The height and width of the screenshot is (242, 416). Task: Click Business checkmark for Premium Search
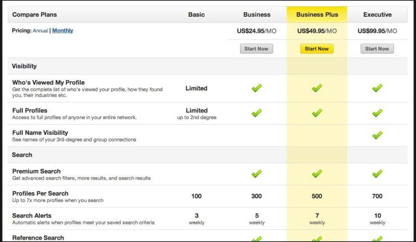pos(256,174)
